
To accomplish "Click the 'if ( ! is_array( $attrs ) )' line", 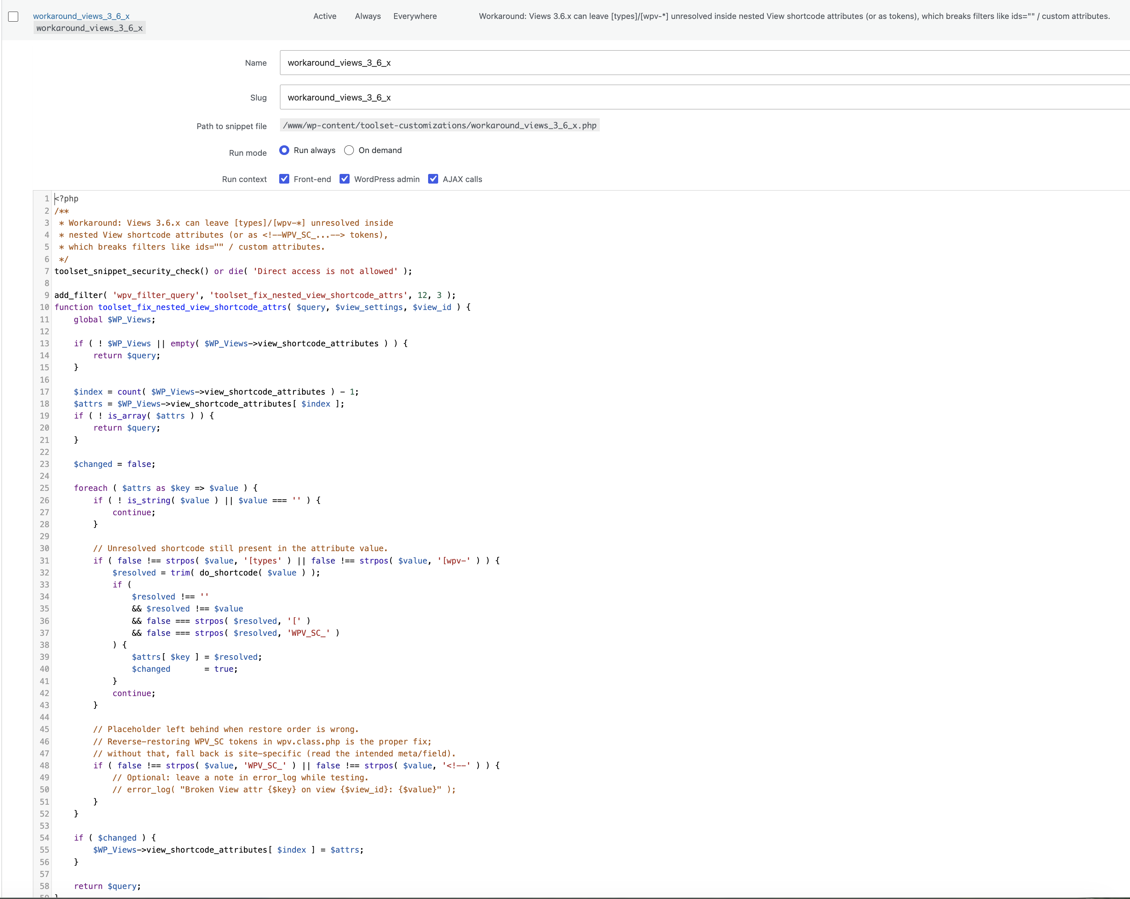I will point(144,416).
